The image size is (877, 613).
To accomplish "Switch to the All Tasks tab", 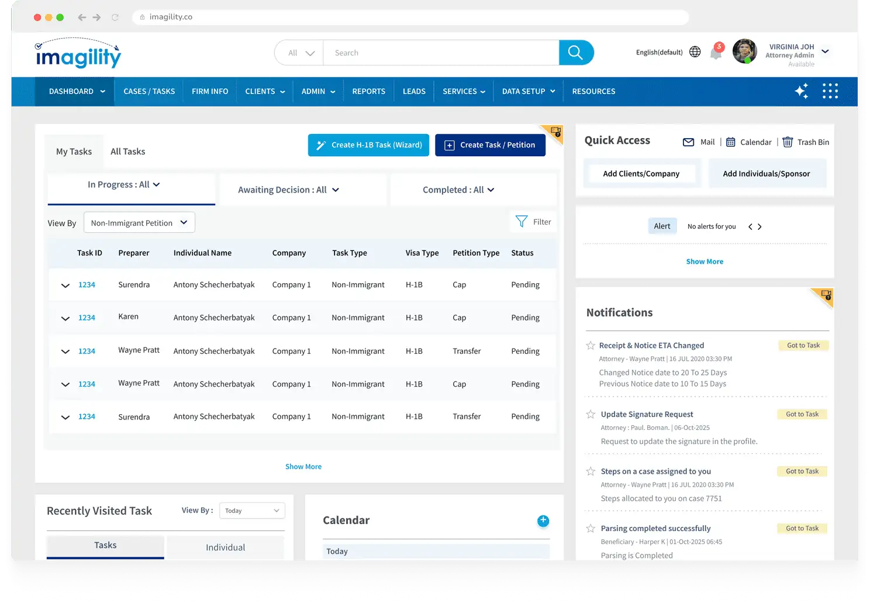I will (127, 151).
